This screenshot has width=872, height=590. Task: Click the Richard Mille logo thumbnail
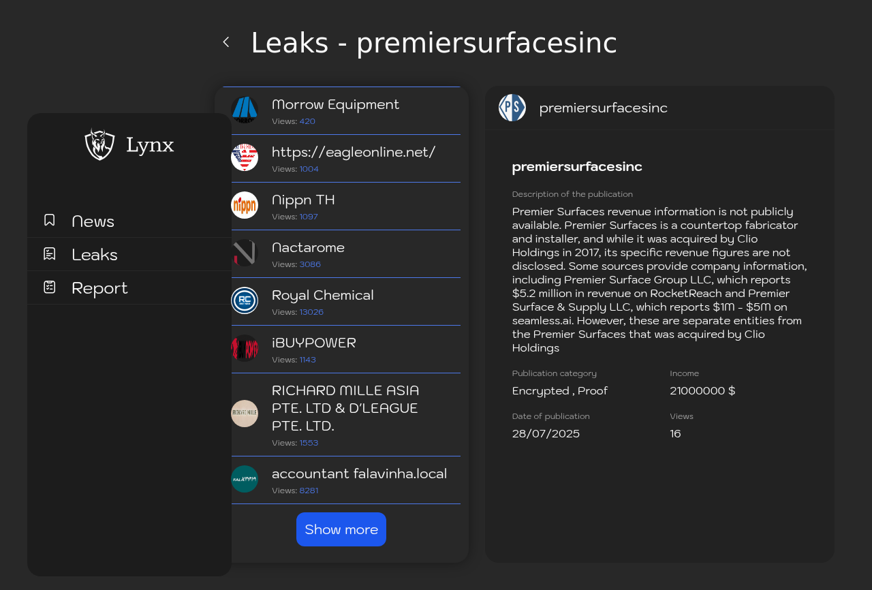click(x=245, y=414)
